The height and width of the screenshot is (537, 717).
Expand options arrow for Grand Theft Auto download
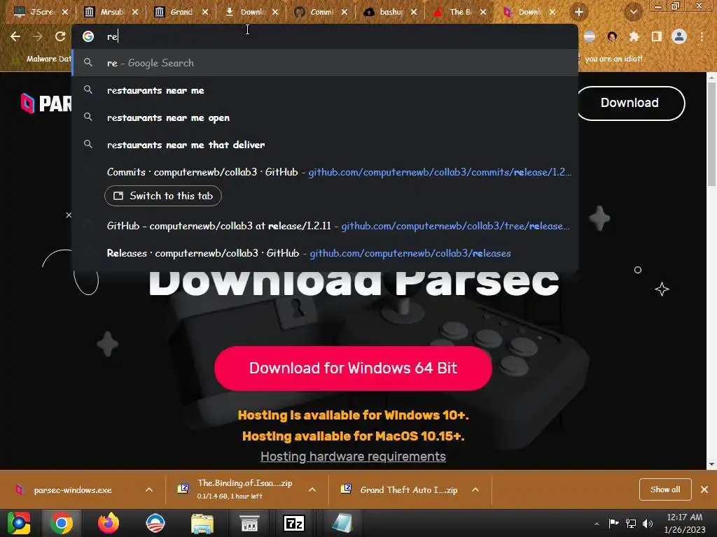point(475,489)
